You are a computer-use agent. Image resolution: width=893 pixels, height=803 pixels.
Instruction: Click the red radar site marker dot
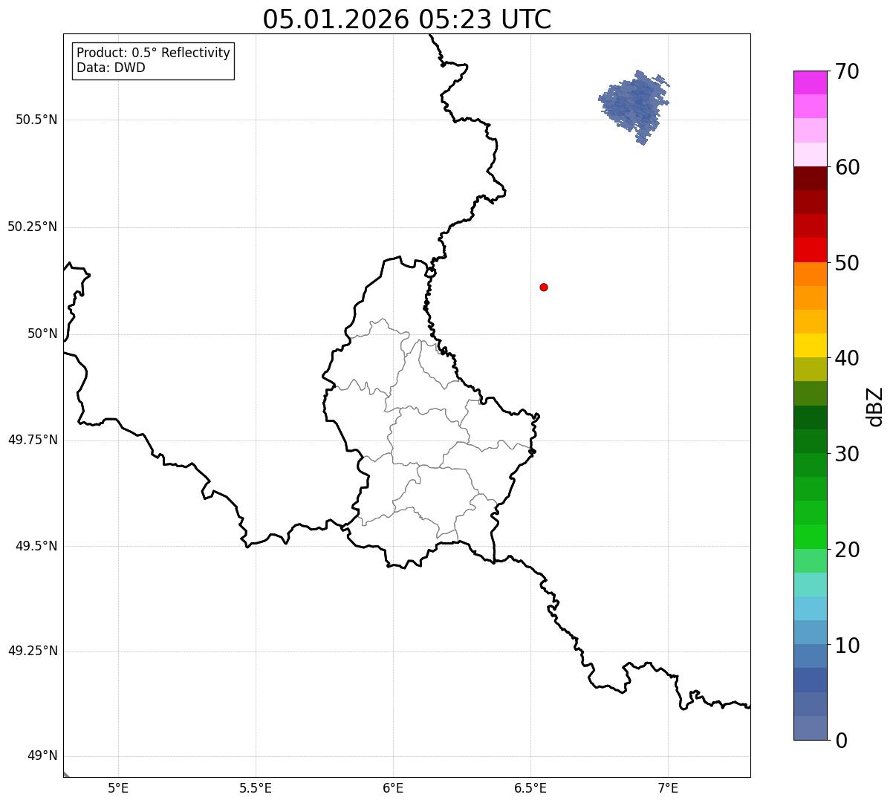(544, 287)
